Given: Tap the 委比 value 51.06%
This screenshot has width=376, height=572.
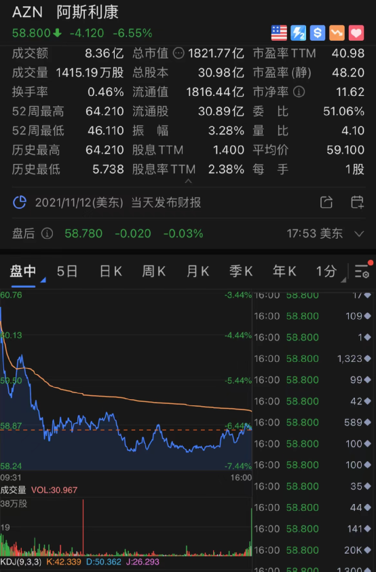Looking at the screenshot, I should coord(343,111).
